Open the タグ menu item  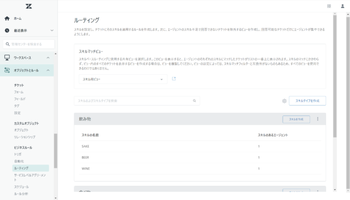click(17, 105)
